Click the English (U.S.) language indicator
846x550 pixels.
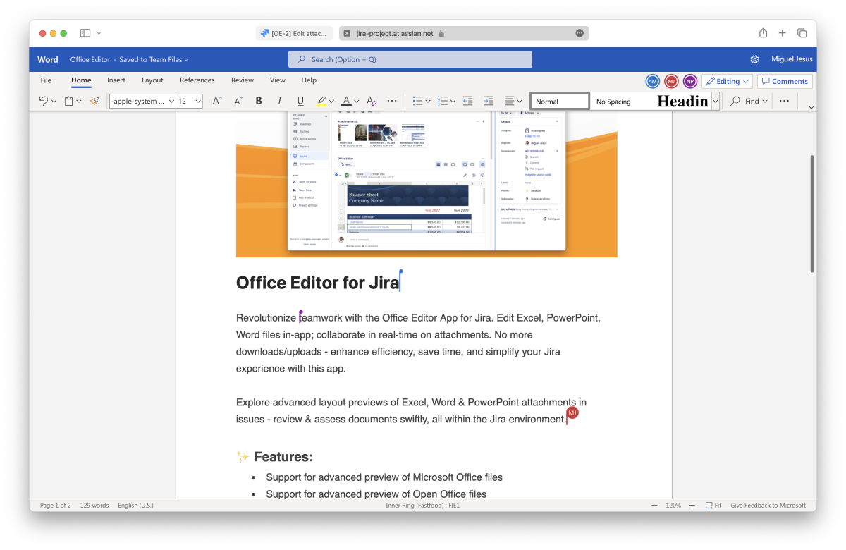tap(135, 506)
